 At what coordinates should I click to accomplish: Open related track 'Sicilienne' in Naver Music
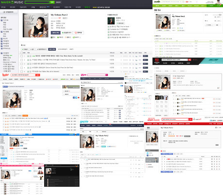point(116,32)
